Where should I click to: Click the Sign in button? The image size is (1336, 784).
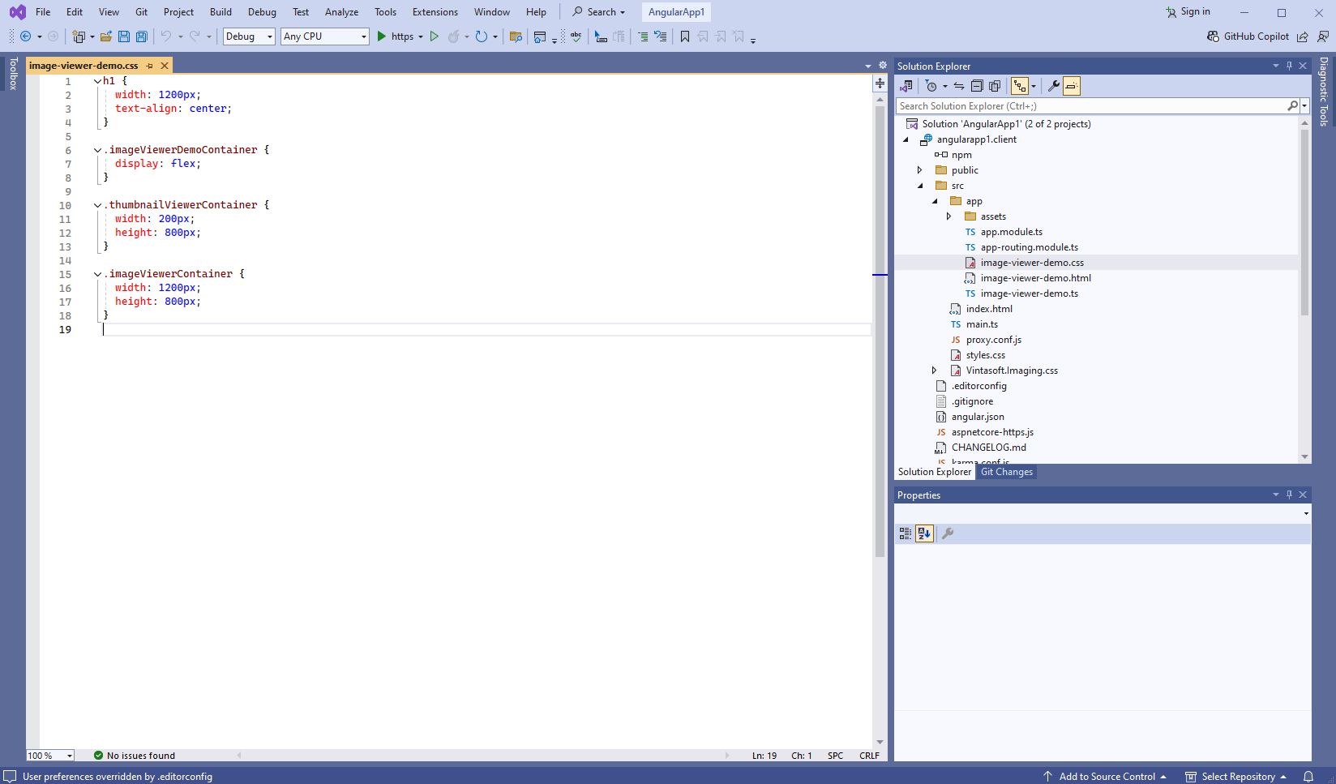[x=1188, y=11]
